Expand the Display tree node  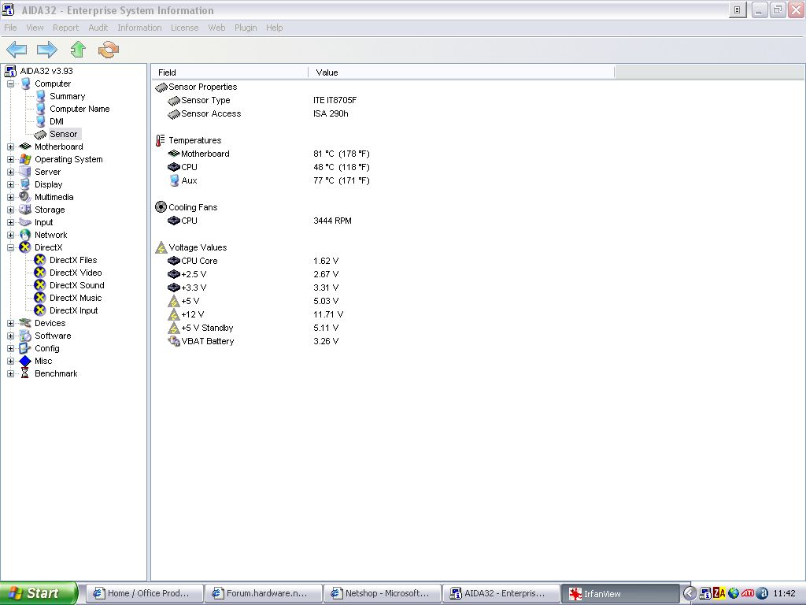click(10, 184)
